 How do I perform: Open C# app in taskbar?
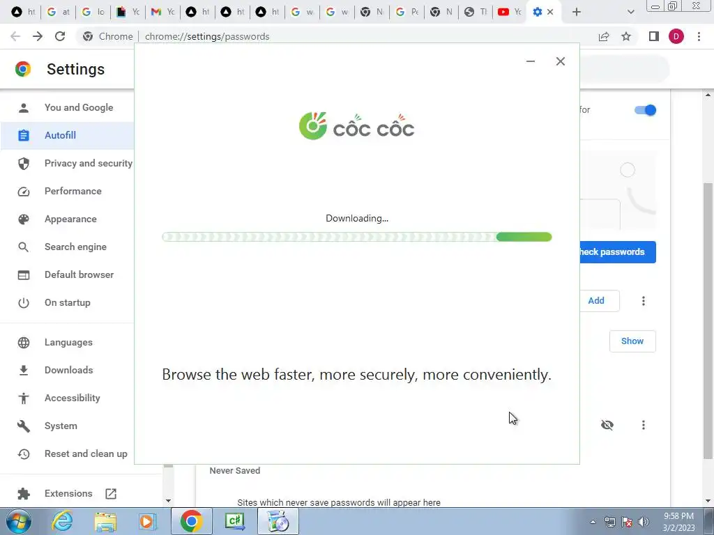pyautogui.click(x=235, y=521)
